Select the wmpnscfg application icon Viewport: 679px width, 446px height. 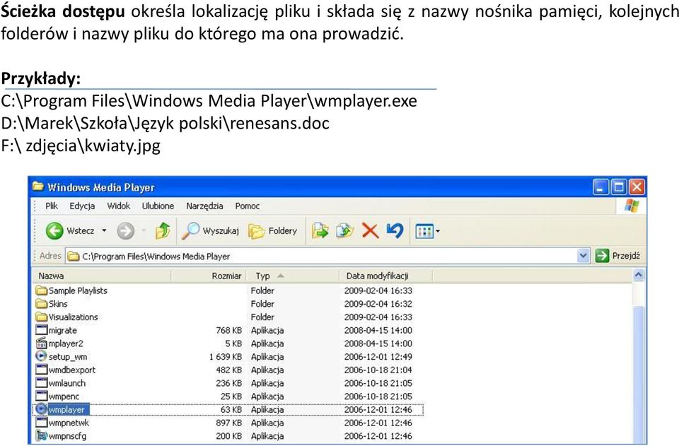pos(41,435)
